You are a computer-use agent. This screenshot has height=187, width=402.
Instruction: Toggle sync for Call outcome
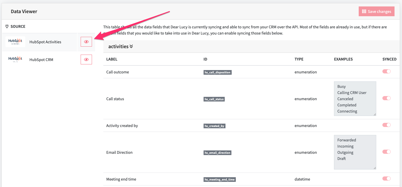coord(387,71)
